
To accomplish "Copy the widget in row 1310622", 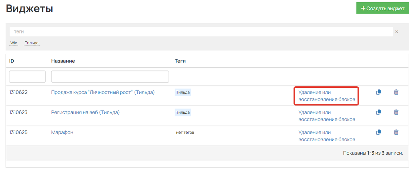I will (x=378, y=92).
